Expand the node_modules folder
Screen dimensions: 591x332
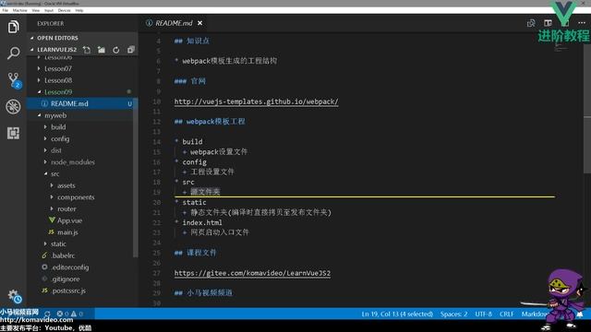coord(45,162)
